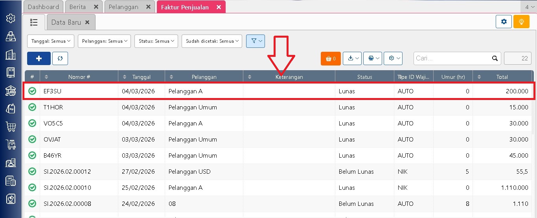537x218 pixels.
Task: Click the blue plus add invoice button
Action: pyautogui.click(x=39, y=58)
